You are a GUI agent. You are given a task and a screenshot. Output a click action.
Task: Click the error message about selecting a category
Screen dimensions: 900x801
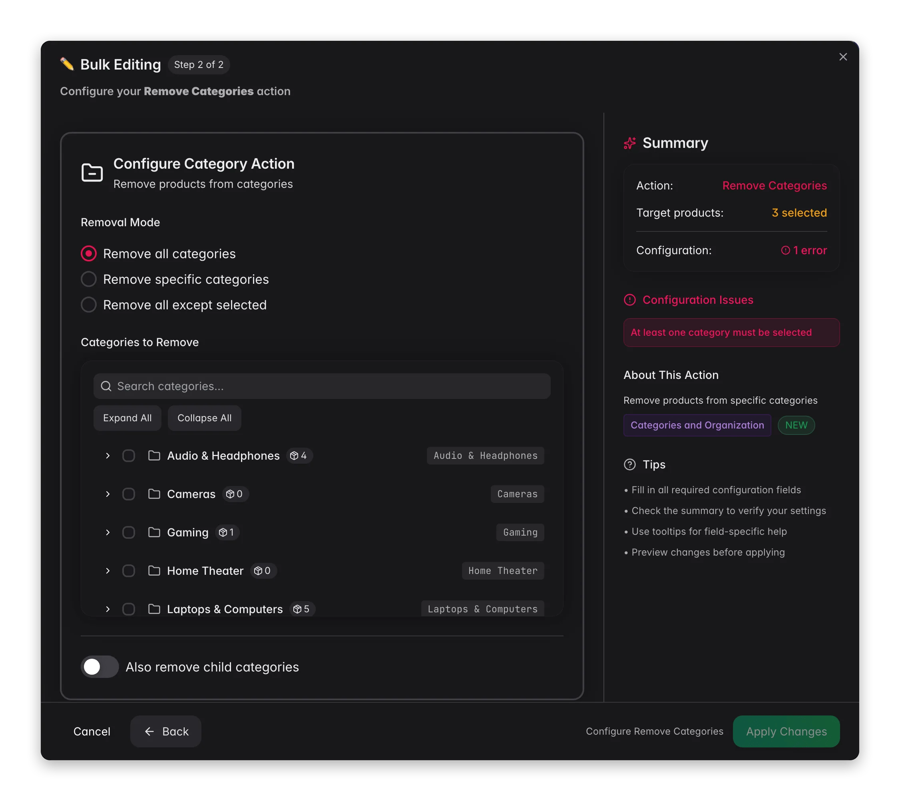pos(731,333)
